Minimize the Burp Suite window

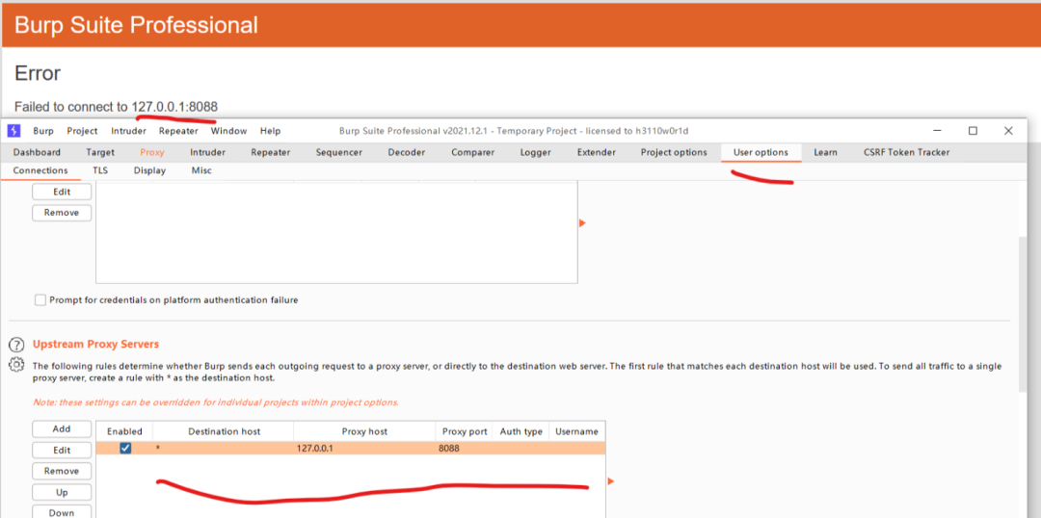(937, 131)
